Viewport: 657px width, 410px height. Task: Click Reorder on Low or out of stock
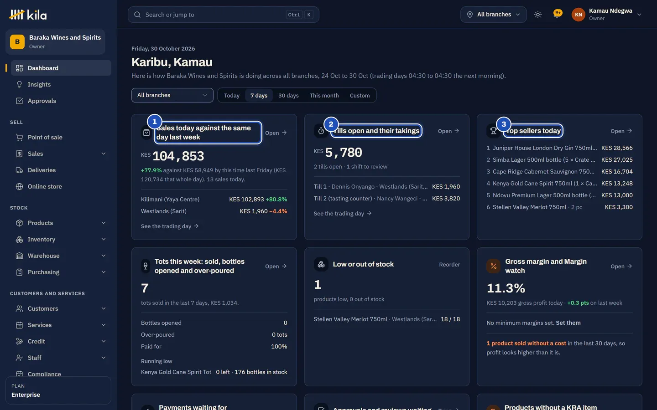[x=449, y=265]
